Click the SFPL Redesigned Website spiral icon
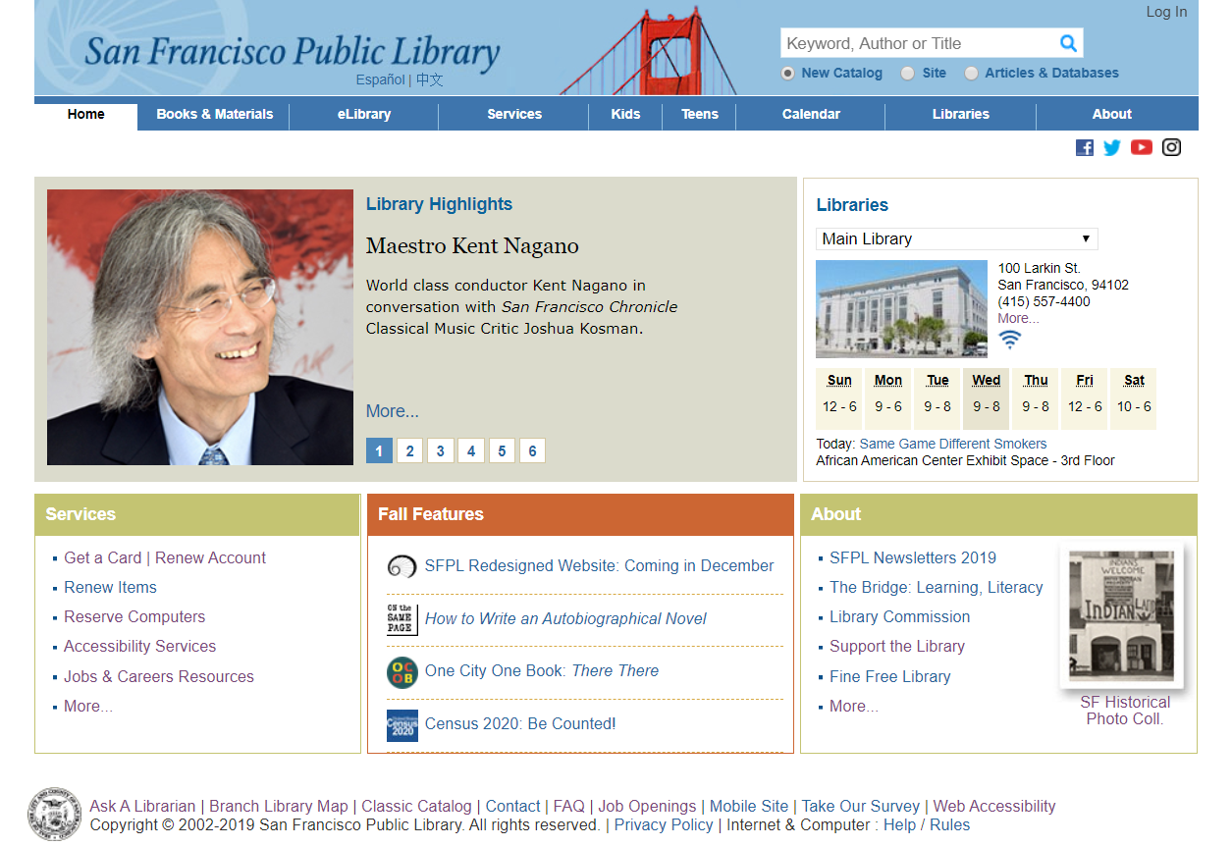The width and height of the screenshot is (1232, 846). [x=402, y=566]
